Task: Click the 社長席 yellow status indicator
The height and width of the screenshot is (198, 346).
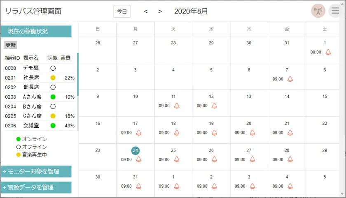Action: [53, 78]
